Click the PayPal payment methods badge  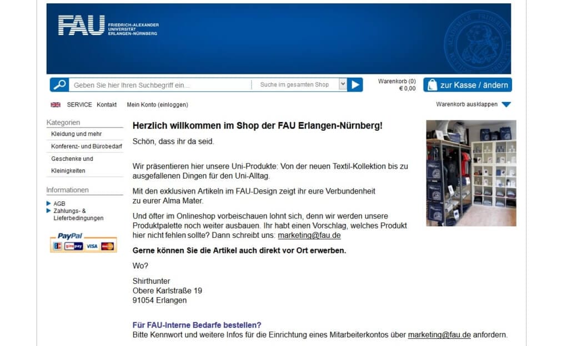click(83, 242)
